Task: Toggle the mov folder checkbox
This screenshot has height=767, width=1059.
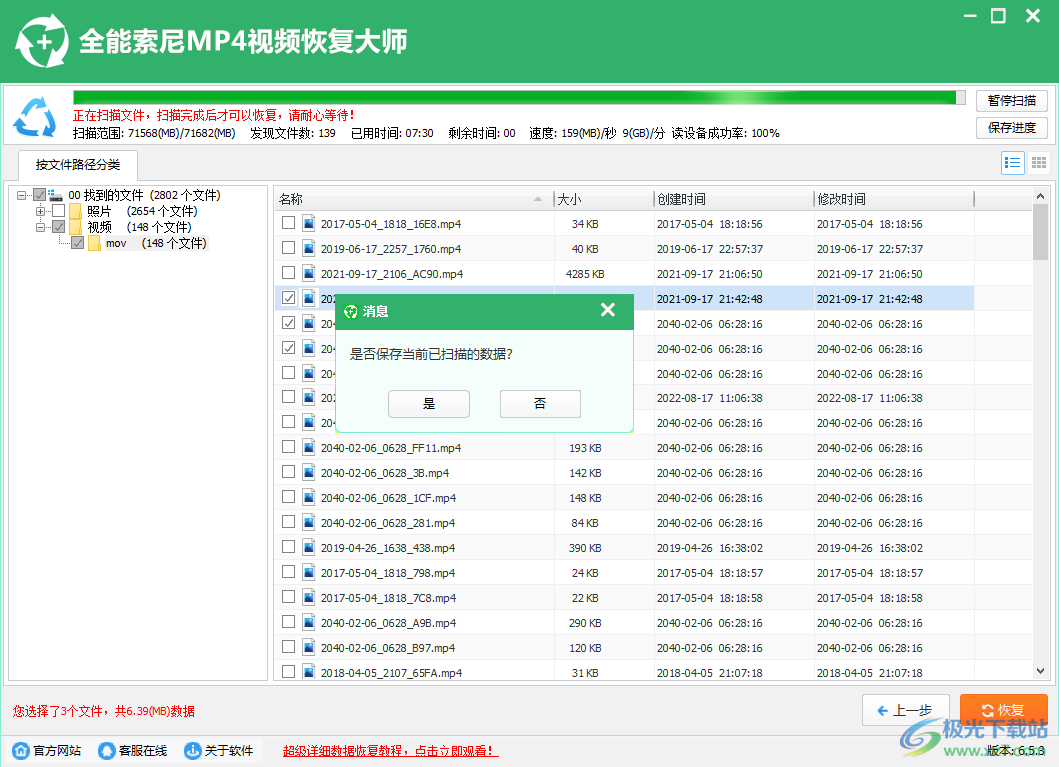Action: click(x=78, y=243)
